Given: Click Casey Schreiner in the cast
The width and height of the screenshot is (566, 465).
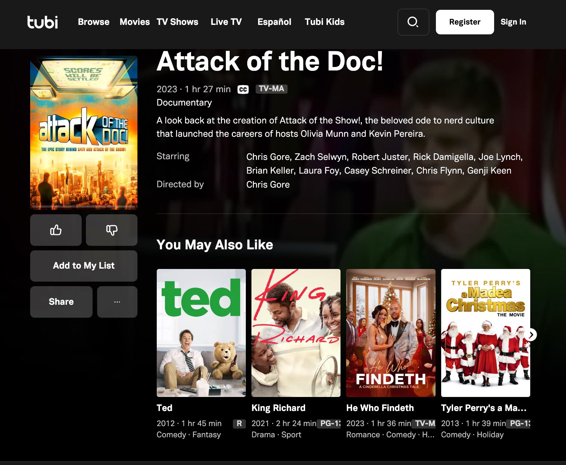Looking at the screenshot, I should [x=378, y=170].
